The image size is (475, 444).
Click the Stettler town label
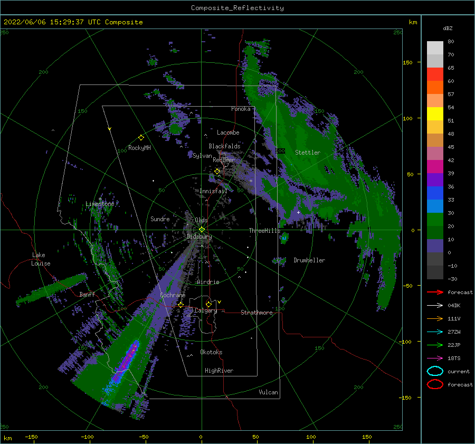coord(308,153)
